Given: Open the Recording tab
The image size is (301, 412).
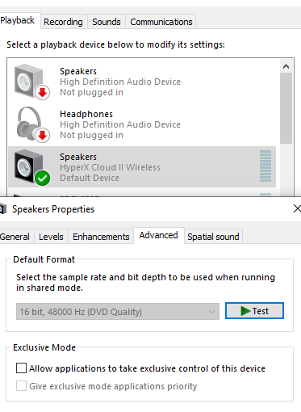Looking at the screenshot, I should click(63, 22).
